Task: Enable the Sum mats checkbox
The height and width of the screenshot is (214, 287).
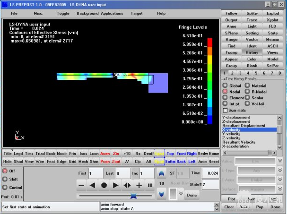Action: point(225,110)
